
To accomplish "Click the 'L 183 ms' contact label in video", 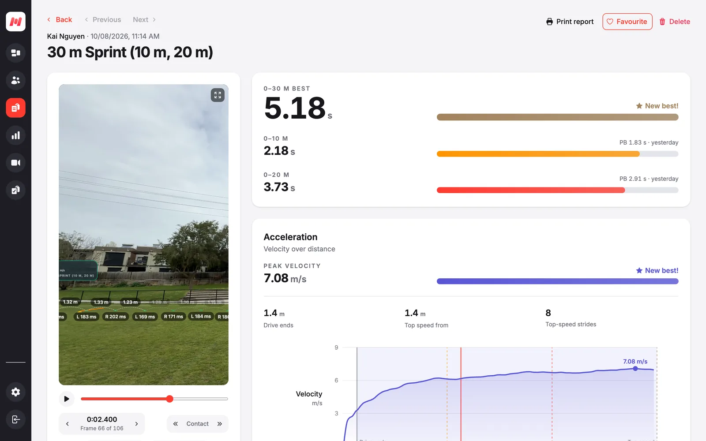I will pos(86,317).
